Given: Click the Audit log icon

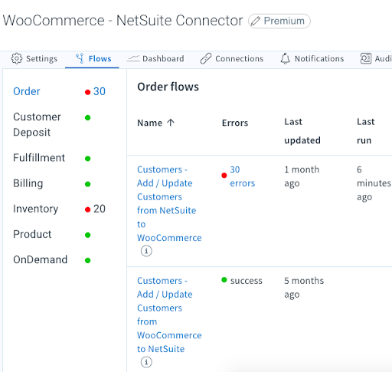Looking at the screenshot, I should coord(366,58).
